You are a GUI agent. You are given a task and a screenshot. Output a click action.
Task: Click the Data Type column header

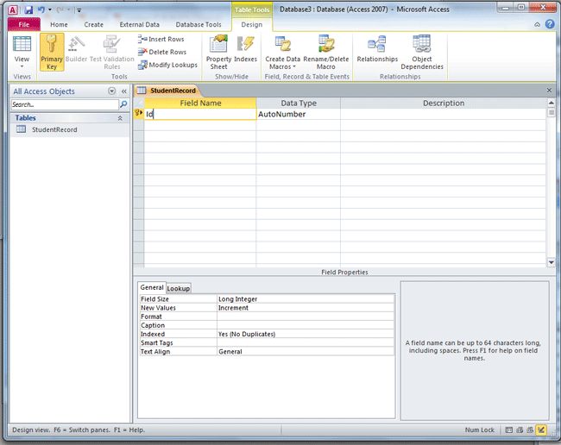pos(299,103)
